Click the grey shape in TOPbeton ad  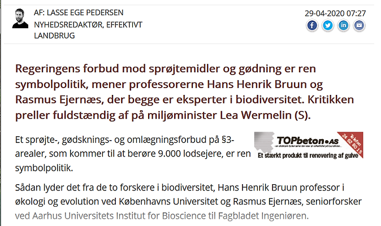(x=265, y=142)
